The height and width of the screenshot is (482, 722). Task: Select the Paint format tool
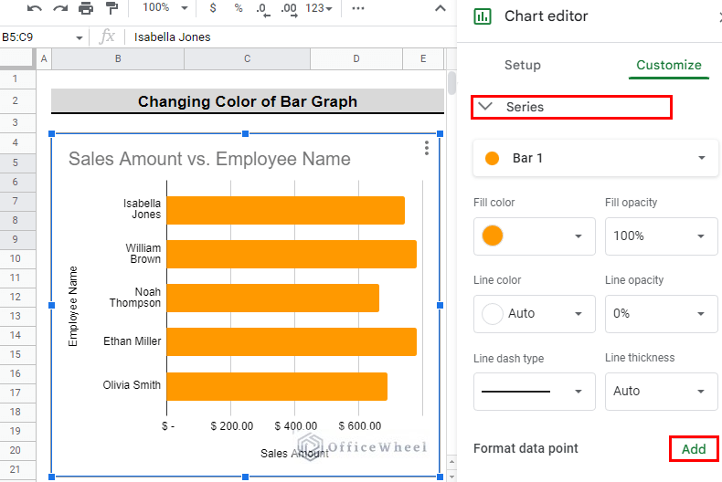(111, 8)
